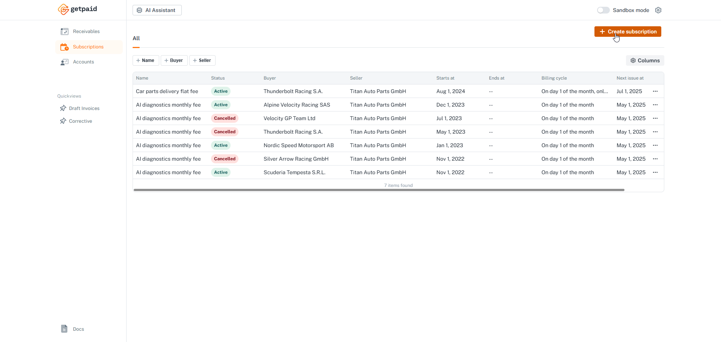The image size is (721, 342).
Task: Click the Accounts sidebar icon
Action: [x=65, y=62]
